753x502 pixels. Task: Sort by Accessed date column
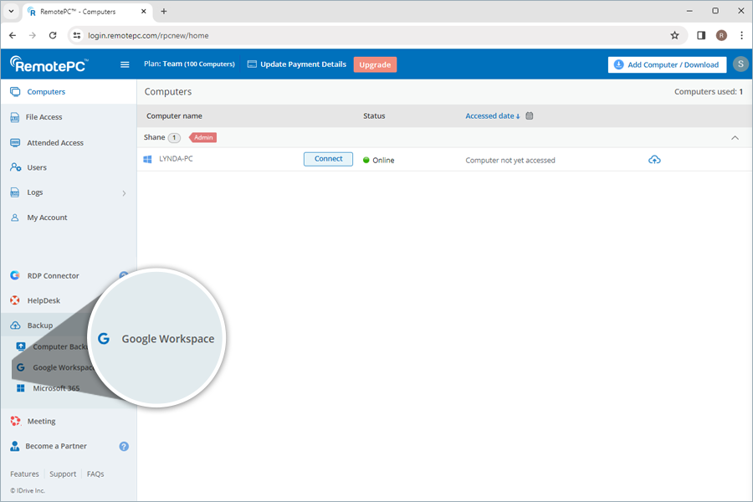(x=492, y=116)
